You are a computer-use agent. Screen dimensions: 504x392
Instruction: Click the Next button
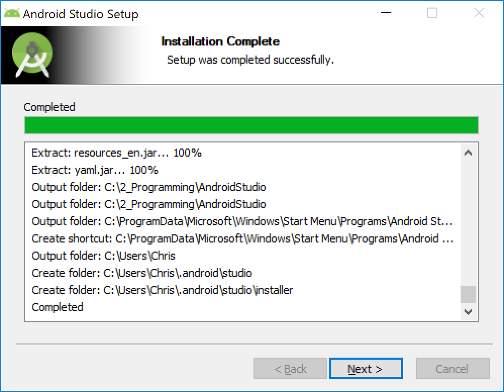[366, 368]
